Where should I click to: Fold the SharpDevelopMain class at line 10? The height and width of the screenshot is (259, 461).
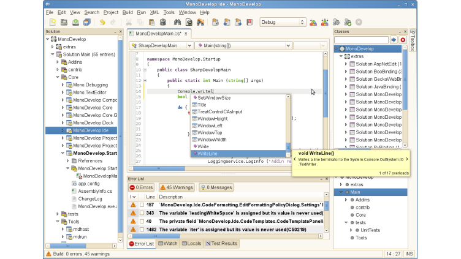pos(145,70)
